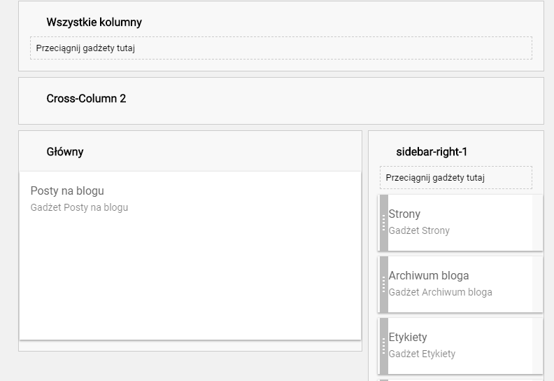Viewport: 554px width, 381px height.
Task: Select the Cross-Column 2 section heading
Action: [x=86, y=98]
